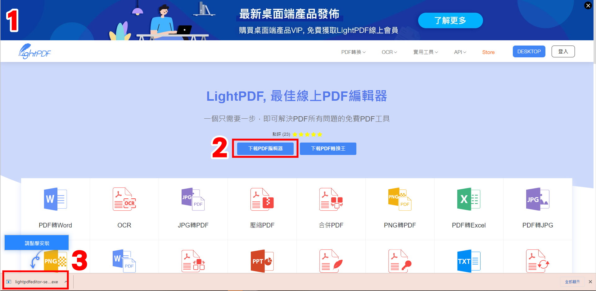Open download item options arrow
596x291 pixels.
coord(66,282)
